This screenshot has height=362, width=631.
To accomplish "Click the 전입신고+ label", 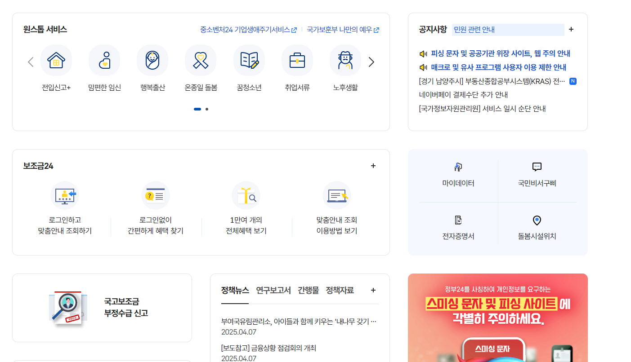I will tap(56, 88).
